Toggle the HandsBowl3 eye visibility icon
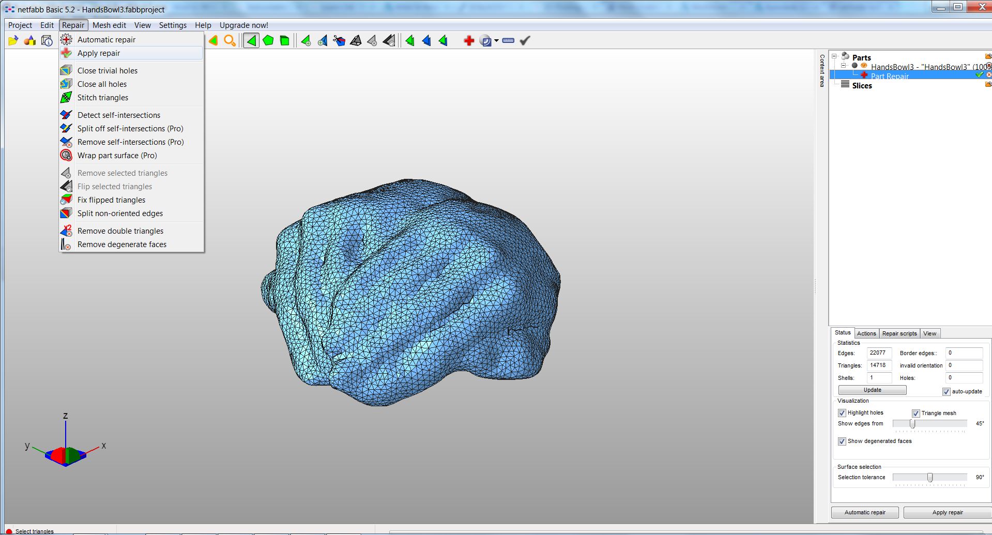The height and width of the screenshot is (535, 992). click(x=864, y=66)
